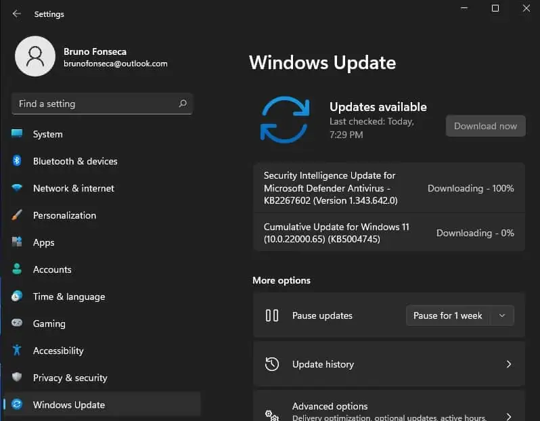Focus the Find a setting search box
This screenshot has height=421, width=540.
[102, 104]
